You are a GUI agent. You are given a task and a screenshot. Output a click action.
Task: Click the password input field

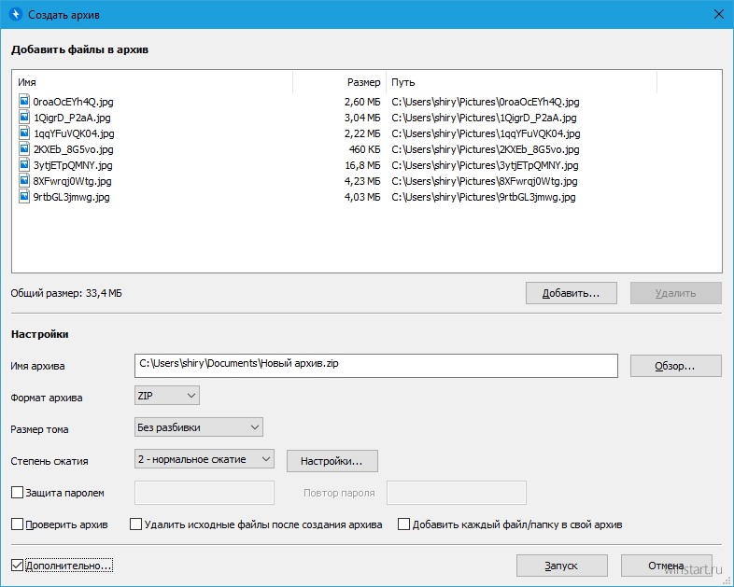click(205, 493)
